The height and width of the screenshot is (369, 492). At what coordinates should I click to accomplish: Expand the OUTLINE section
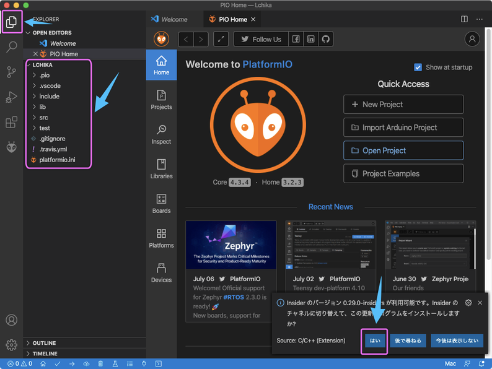(x=44, y=343)
